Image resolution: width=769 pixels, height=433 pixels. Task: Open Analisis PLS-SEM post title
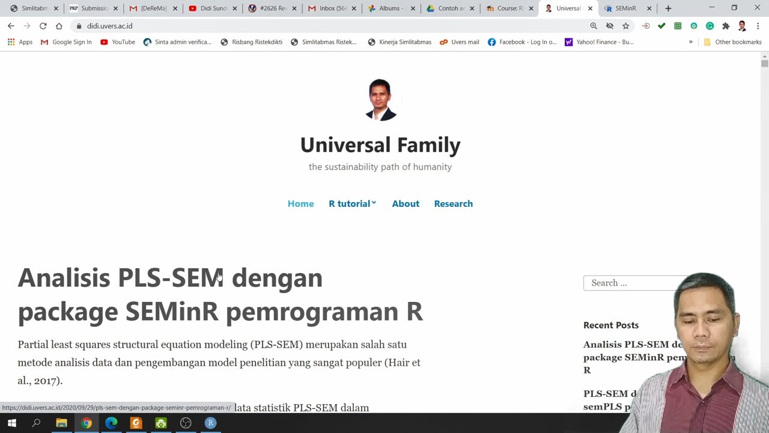click(220, 294)
